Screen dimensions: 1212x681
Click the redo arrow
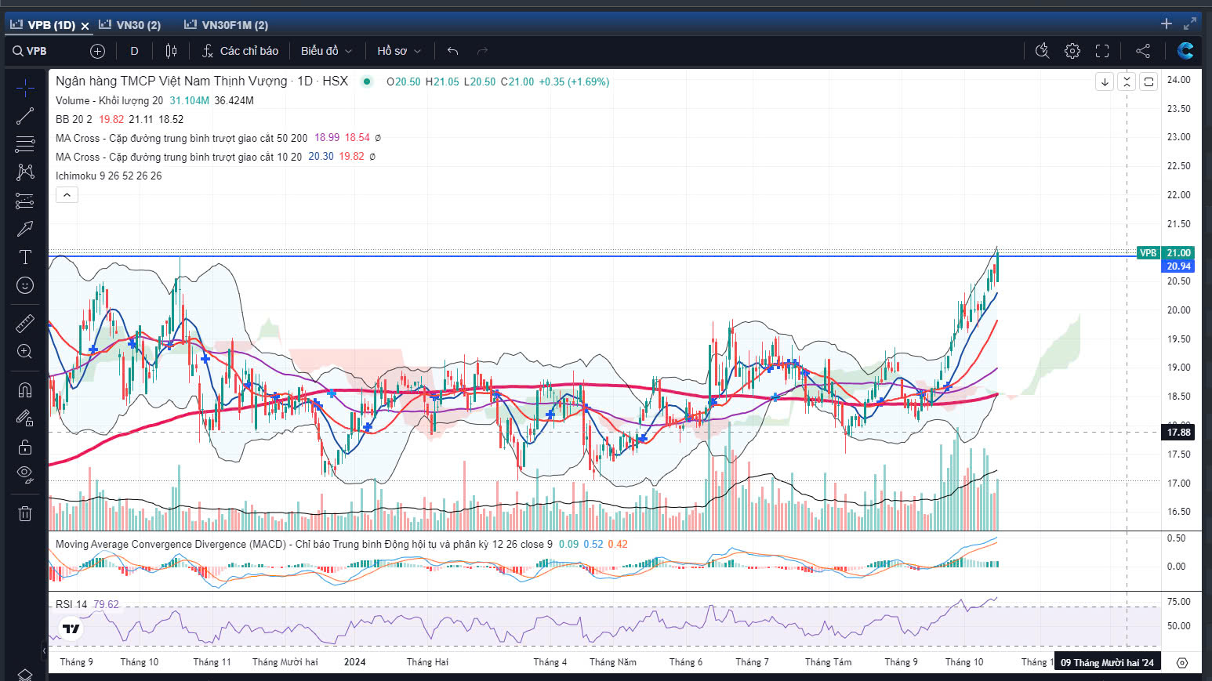[x=482, y=51]
